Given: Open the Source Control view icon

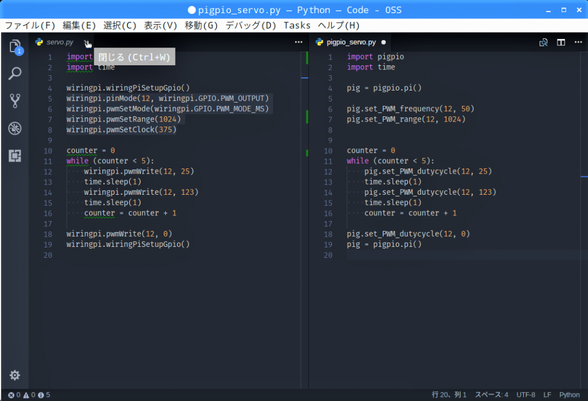Looking at the screenshot, I should pyautogui.click(x=15, y=101).
